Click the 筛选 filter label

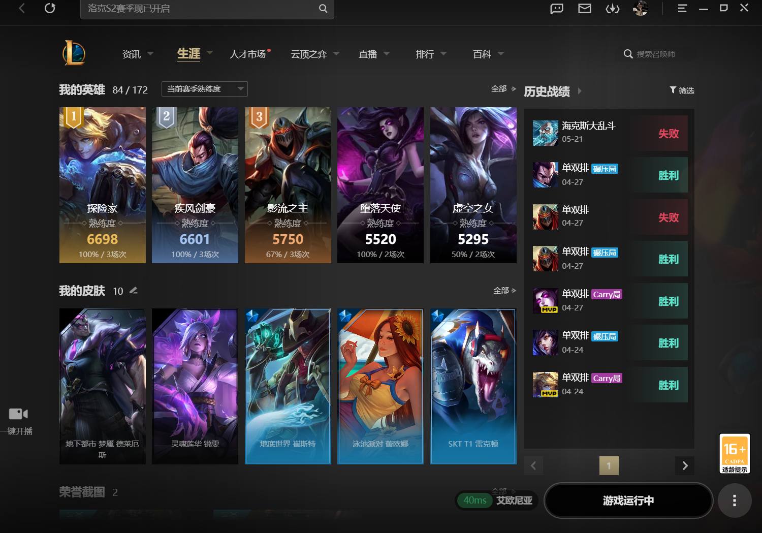coord(686,90)
